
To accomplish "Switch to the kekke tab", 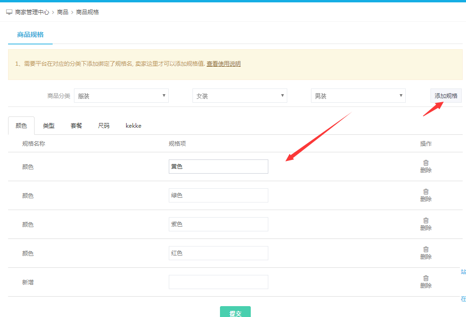I will click(133, 126).
